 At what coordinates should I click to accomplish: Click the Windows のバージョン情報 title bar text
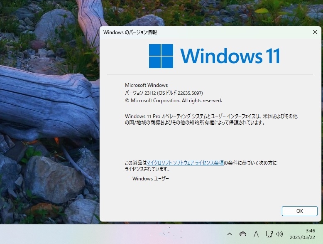click(130, 32)
